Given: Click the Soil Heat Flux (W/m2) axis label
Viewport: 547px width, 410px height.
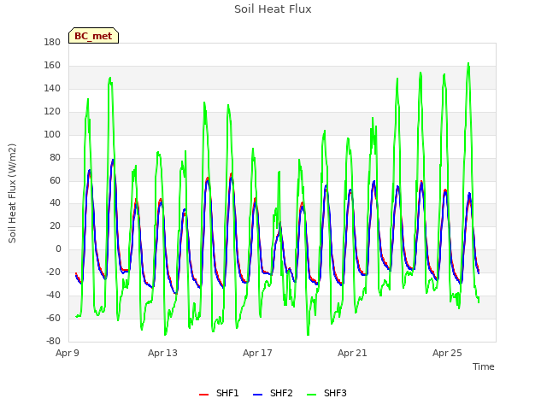Looking at the screenshot, I should [12, 193].
